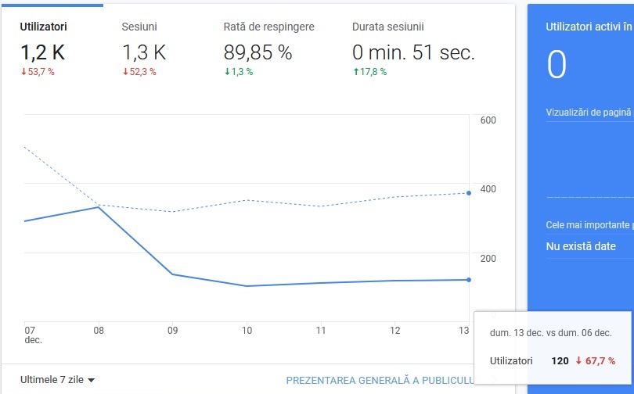Click the solid line's peak at 08
The image size is (634, 394).
[99, 207]
